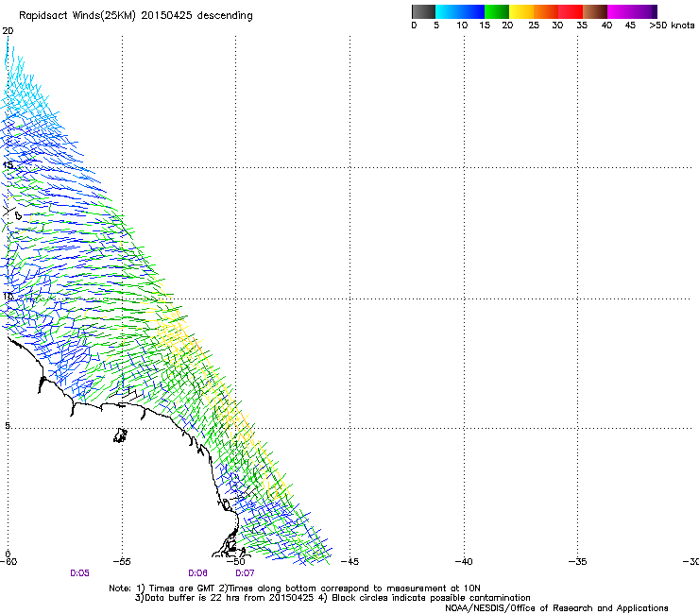699x614 pixels.
Task: Click the green 15-20 knots legend segment
Action: click(x=497, y=11)
